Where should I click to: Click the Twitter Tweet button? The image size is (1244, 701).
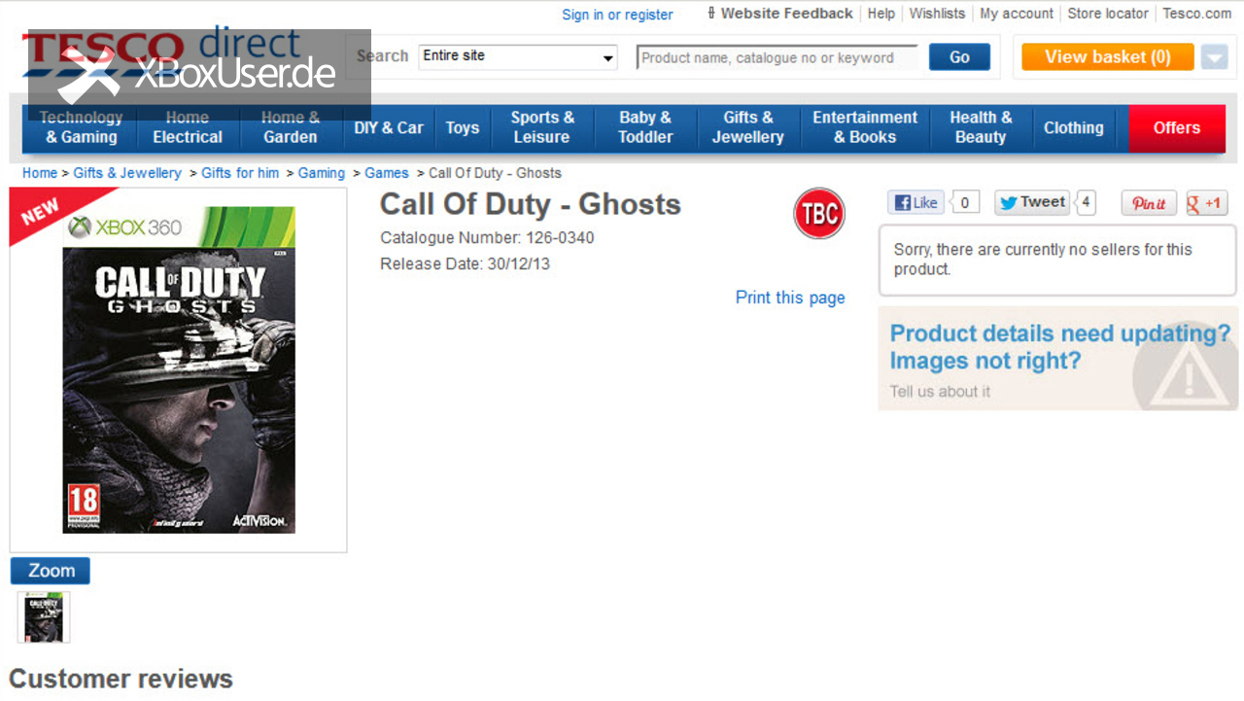click(1032, 202)
